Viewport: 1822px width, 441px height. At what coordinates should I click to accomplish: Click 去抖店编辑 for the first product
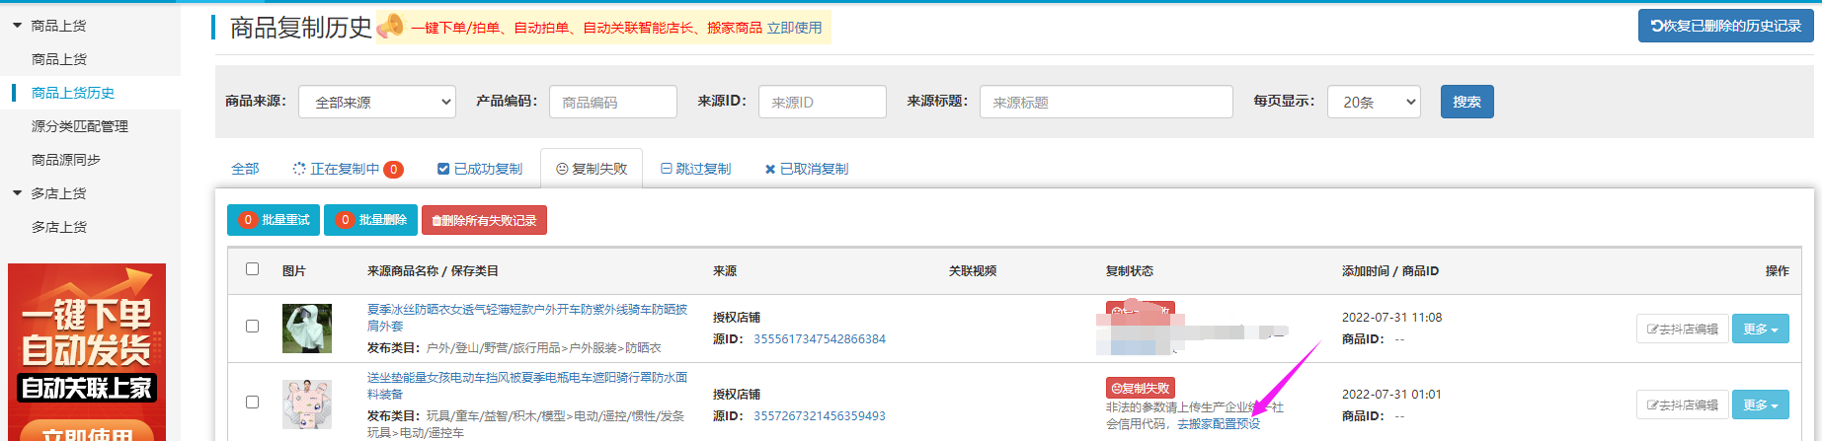(x=1682, y=329)
